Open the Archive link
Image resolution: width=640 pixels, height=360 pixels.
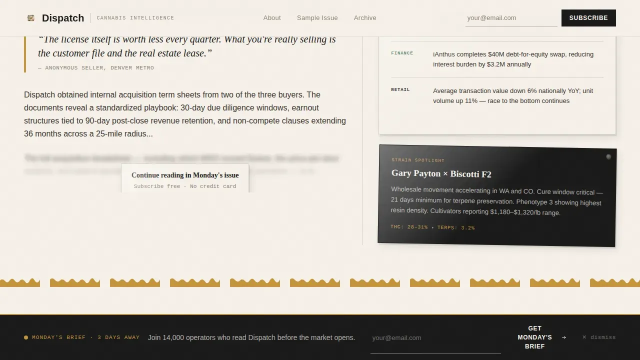click(365, 18)
